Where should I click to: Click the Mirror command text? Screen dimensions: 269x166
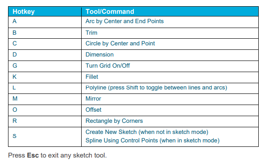(93, 99)
